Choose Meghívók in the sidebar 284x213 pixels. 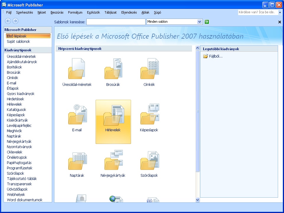[14, 131]
